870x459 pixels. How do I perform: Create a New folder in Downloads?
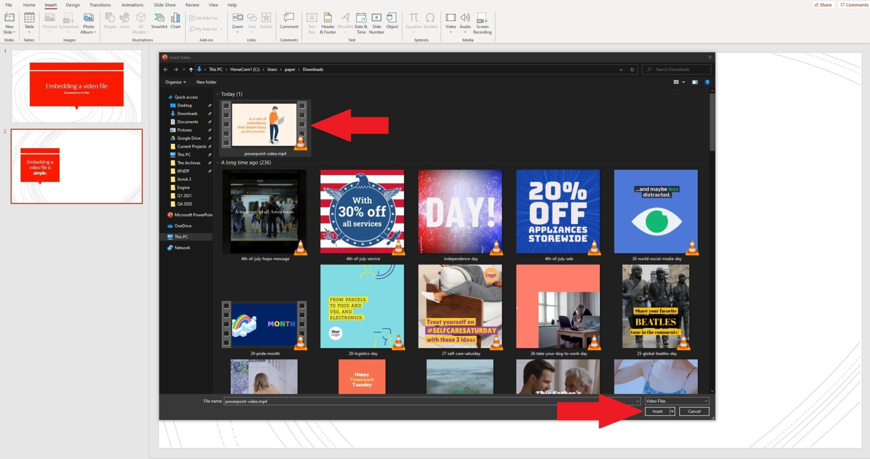click(x=206, y=82)
